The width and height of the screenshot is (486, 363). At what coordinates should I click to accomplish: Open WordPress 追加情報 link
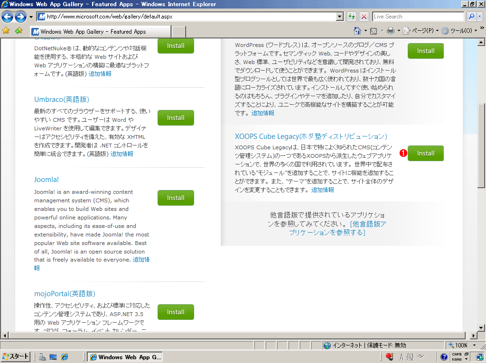click(x=263, y=113)
